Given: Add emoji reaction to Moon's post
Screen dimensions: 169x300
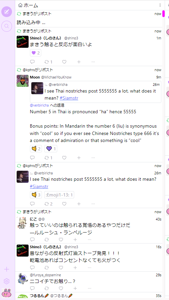Looking at the screenshot, I should click(x=79, y=158).
